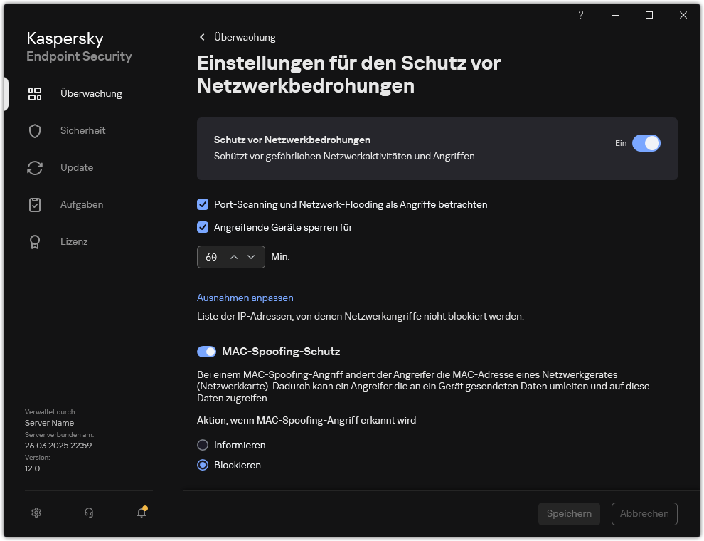Open the Sicherheit shield section
Image resolution: width=704 pixels, height=541 pixels.
[x=82, y=130]
